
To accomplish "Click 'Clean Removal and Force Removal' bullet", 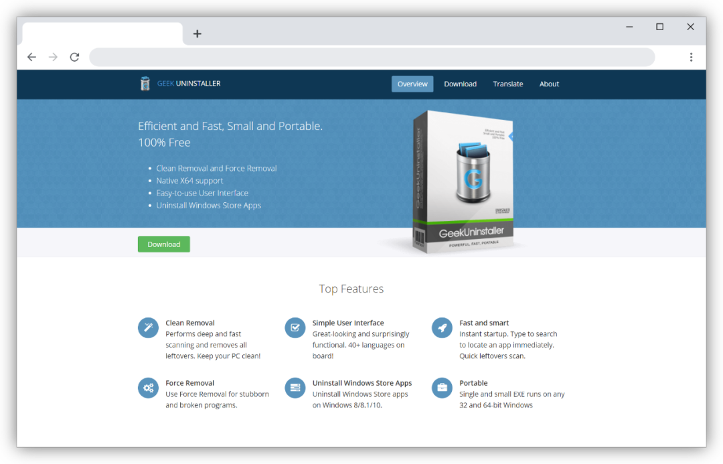I will (216, 168).
